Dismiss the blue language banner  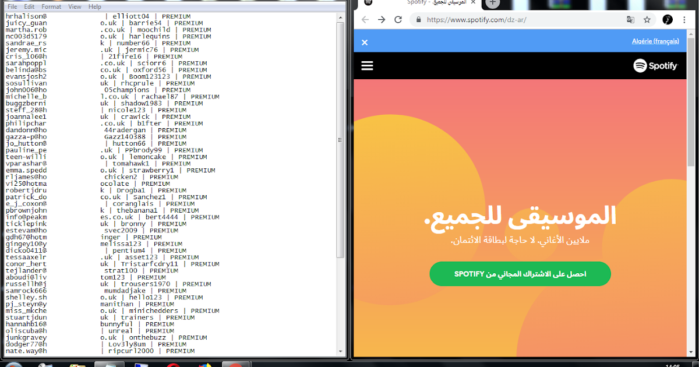click(x=365, y=42)
